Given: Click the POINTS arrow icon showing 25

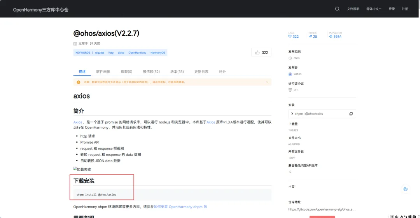Looking at the screenshot, I should click(x=310, y=37).
